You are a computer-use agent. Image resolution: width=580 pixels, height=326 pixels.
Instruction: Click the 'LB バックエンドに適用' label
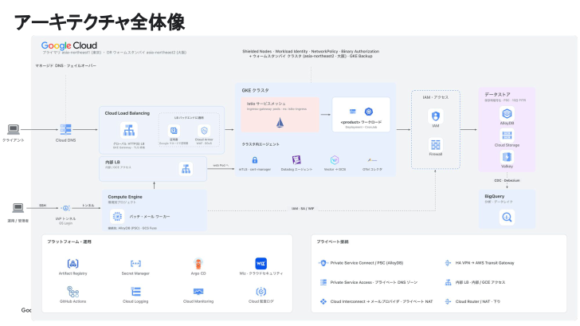(189, 118)
